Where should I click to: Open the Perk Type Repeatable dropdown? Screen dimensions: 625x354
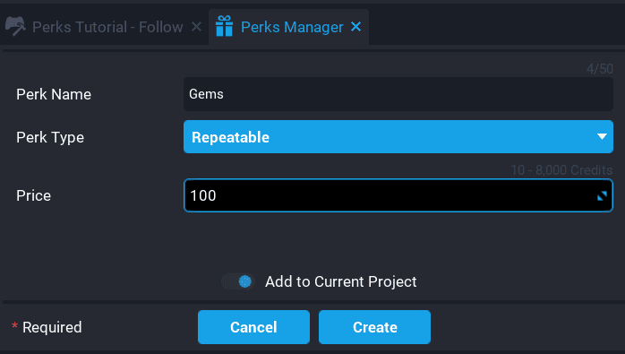point(398,137)
